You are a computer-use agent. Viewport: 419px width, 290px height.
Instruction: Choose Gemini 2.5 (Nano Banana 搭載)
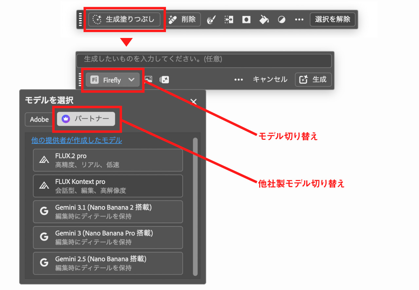108,263
